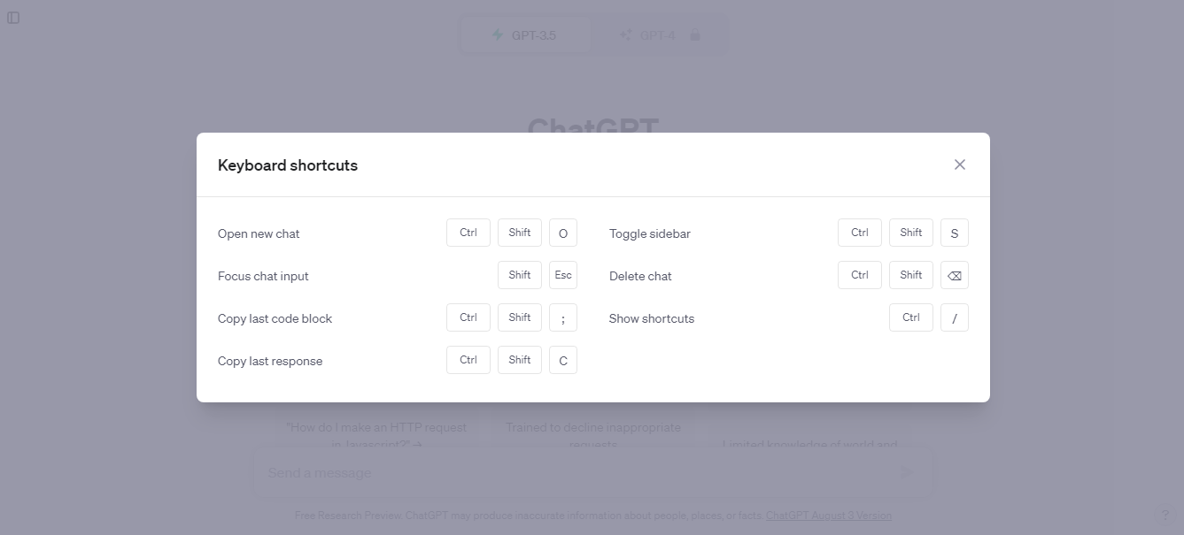The image size is (1184, 535).
Task: Click the Shift key in Delete chat row
Action: point(911,275)
